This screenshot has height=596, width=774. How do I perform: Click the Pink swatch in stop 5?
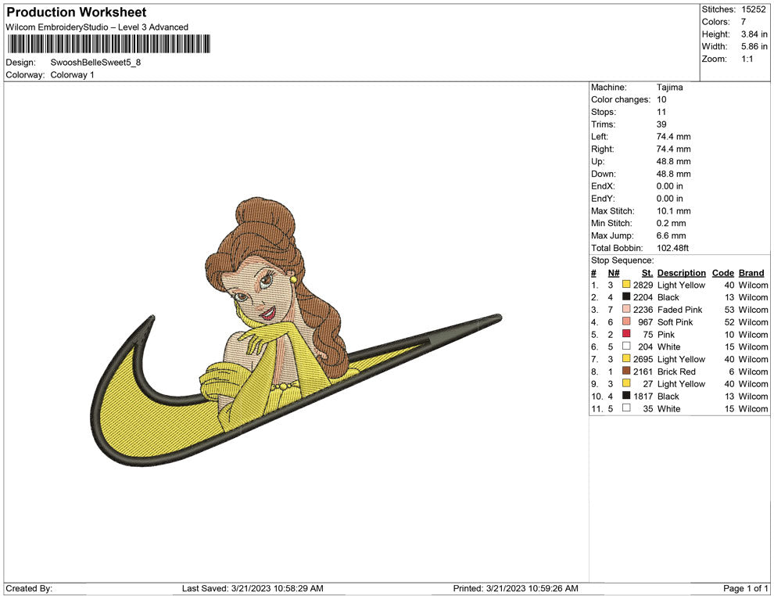point(626,335)
